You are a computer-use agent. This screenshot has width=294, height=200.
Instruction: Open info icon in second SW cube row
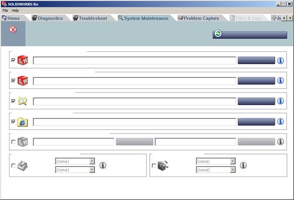tap(280, 81)
